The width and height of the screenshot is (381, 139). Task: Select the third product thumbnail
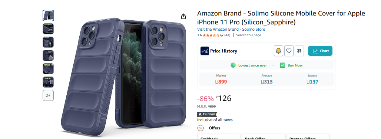click(x=48, y=42)
